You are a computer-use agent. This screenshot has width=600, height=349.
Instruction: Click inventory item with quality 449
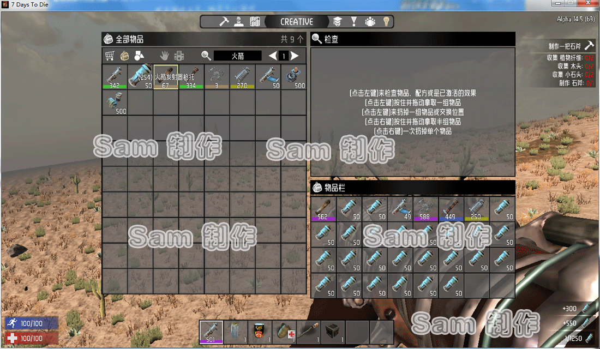pos(451,208)
